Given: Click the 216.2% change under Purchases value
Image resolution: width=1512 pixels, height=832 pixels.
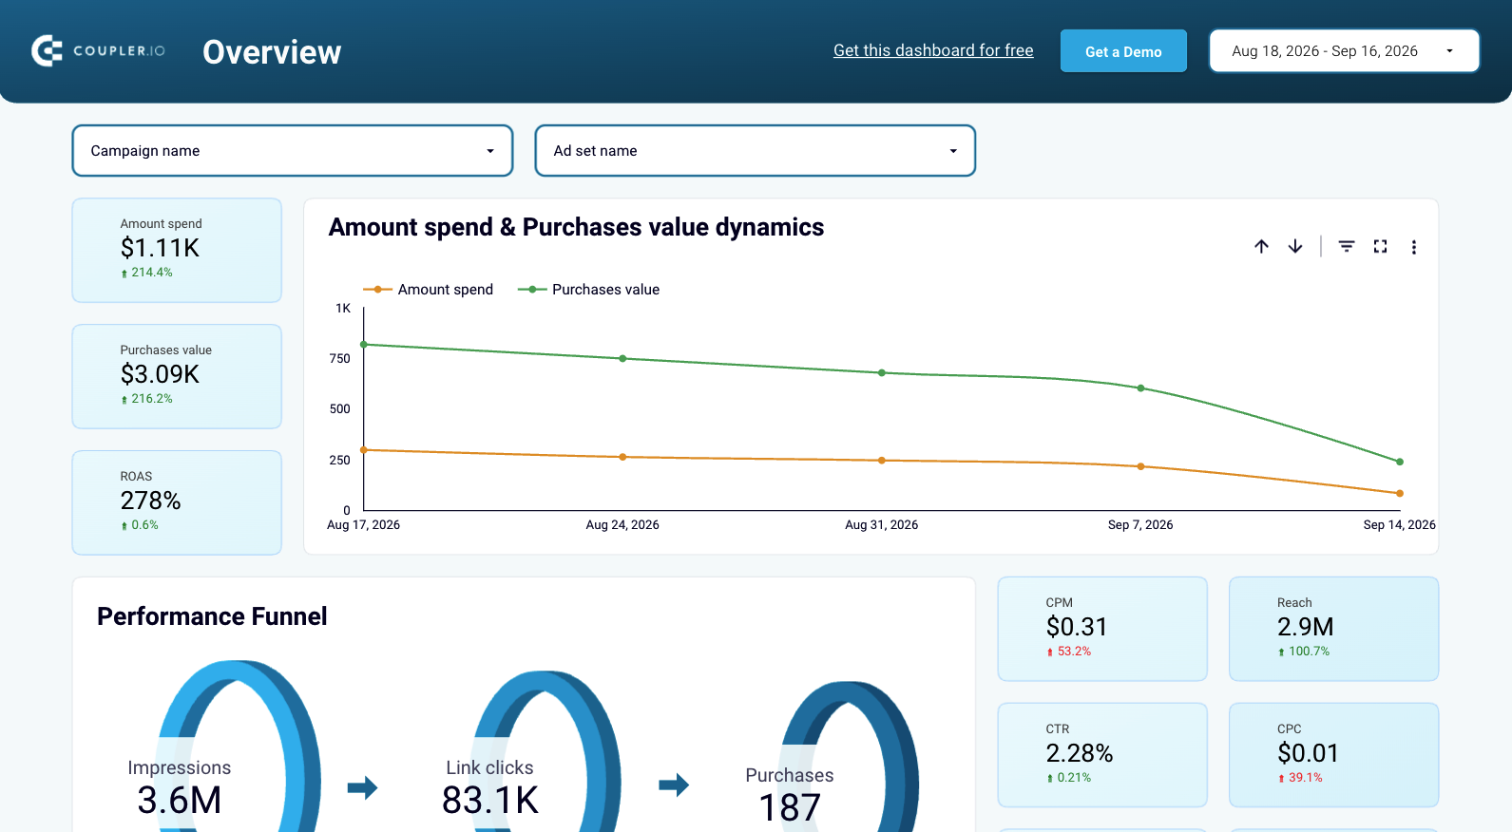Looking at the screenshot, I should 146,399.
